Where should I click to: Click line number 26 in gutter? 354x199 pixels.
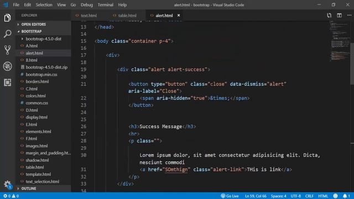[84, 127]
